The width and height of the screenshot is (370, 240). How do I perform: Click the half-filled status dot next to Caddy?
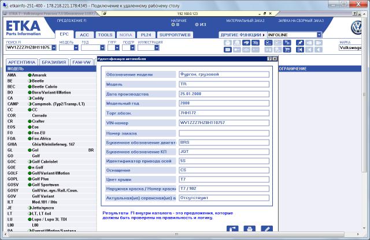tap(29, 98)
